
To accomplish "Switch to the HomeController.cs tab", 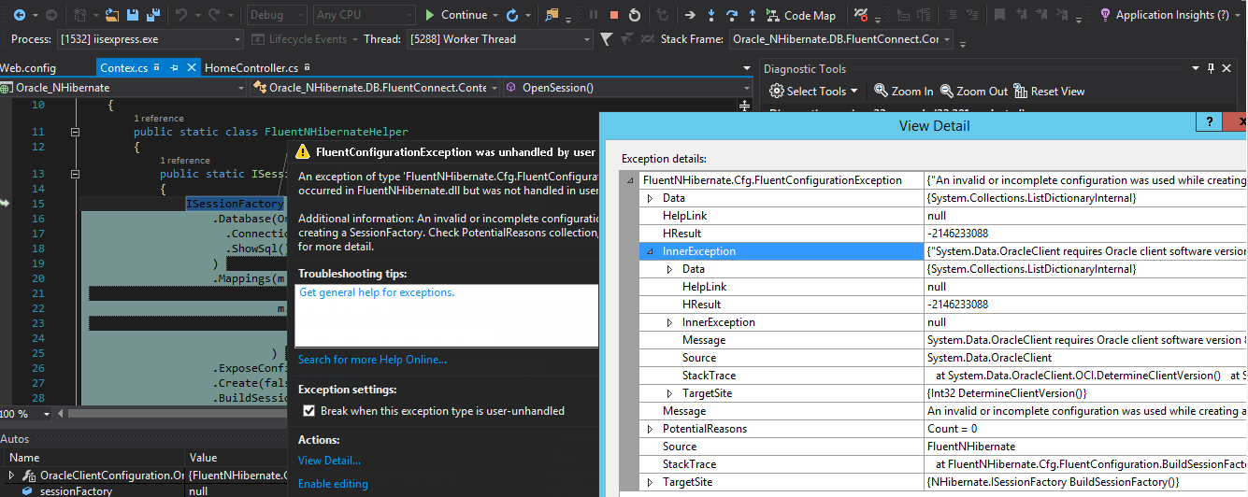I will tap(251, 68).
